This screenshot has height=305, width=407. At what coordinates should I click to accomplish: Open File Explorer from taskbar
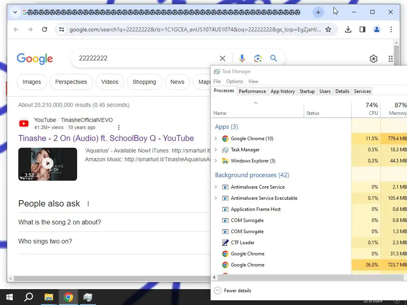click(x=48, y=297)
